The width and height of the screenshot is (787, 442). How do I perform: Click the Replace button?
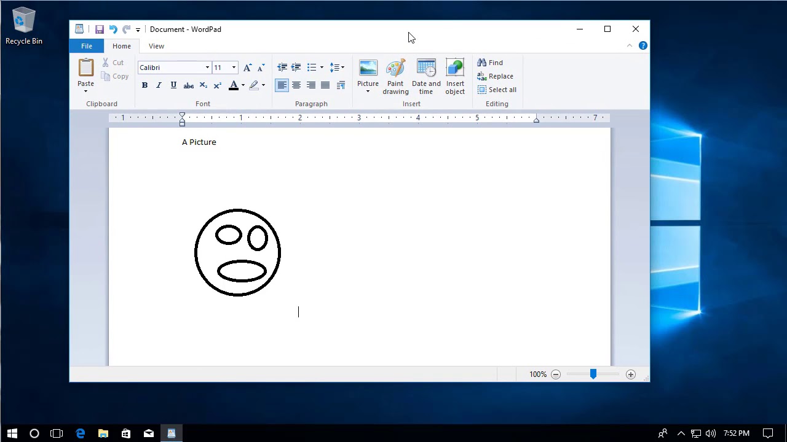(x=496, y=76)
